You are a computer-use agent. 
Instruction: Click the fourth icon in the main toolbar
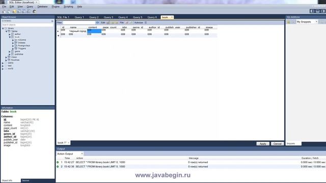[x=19, y=12]
